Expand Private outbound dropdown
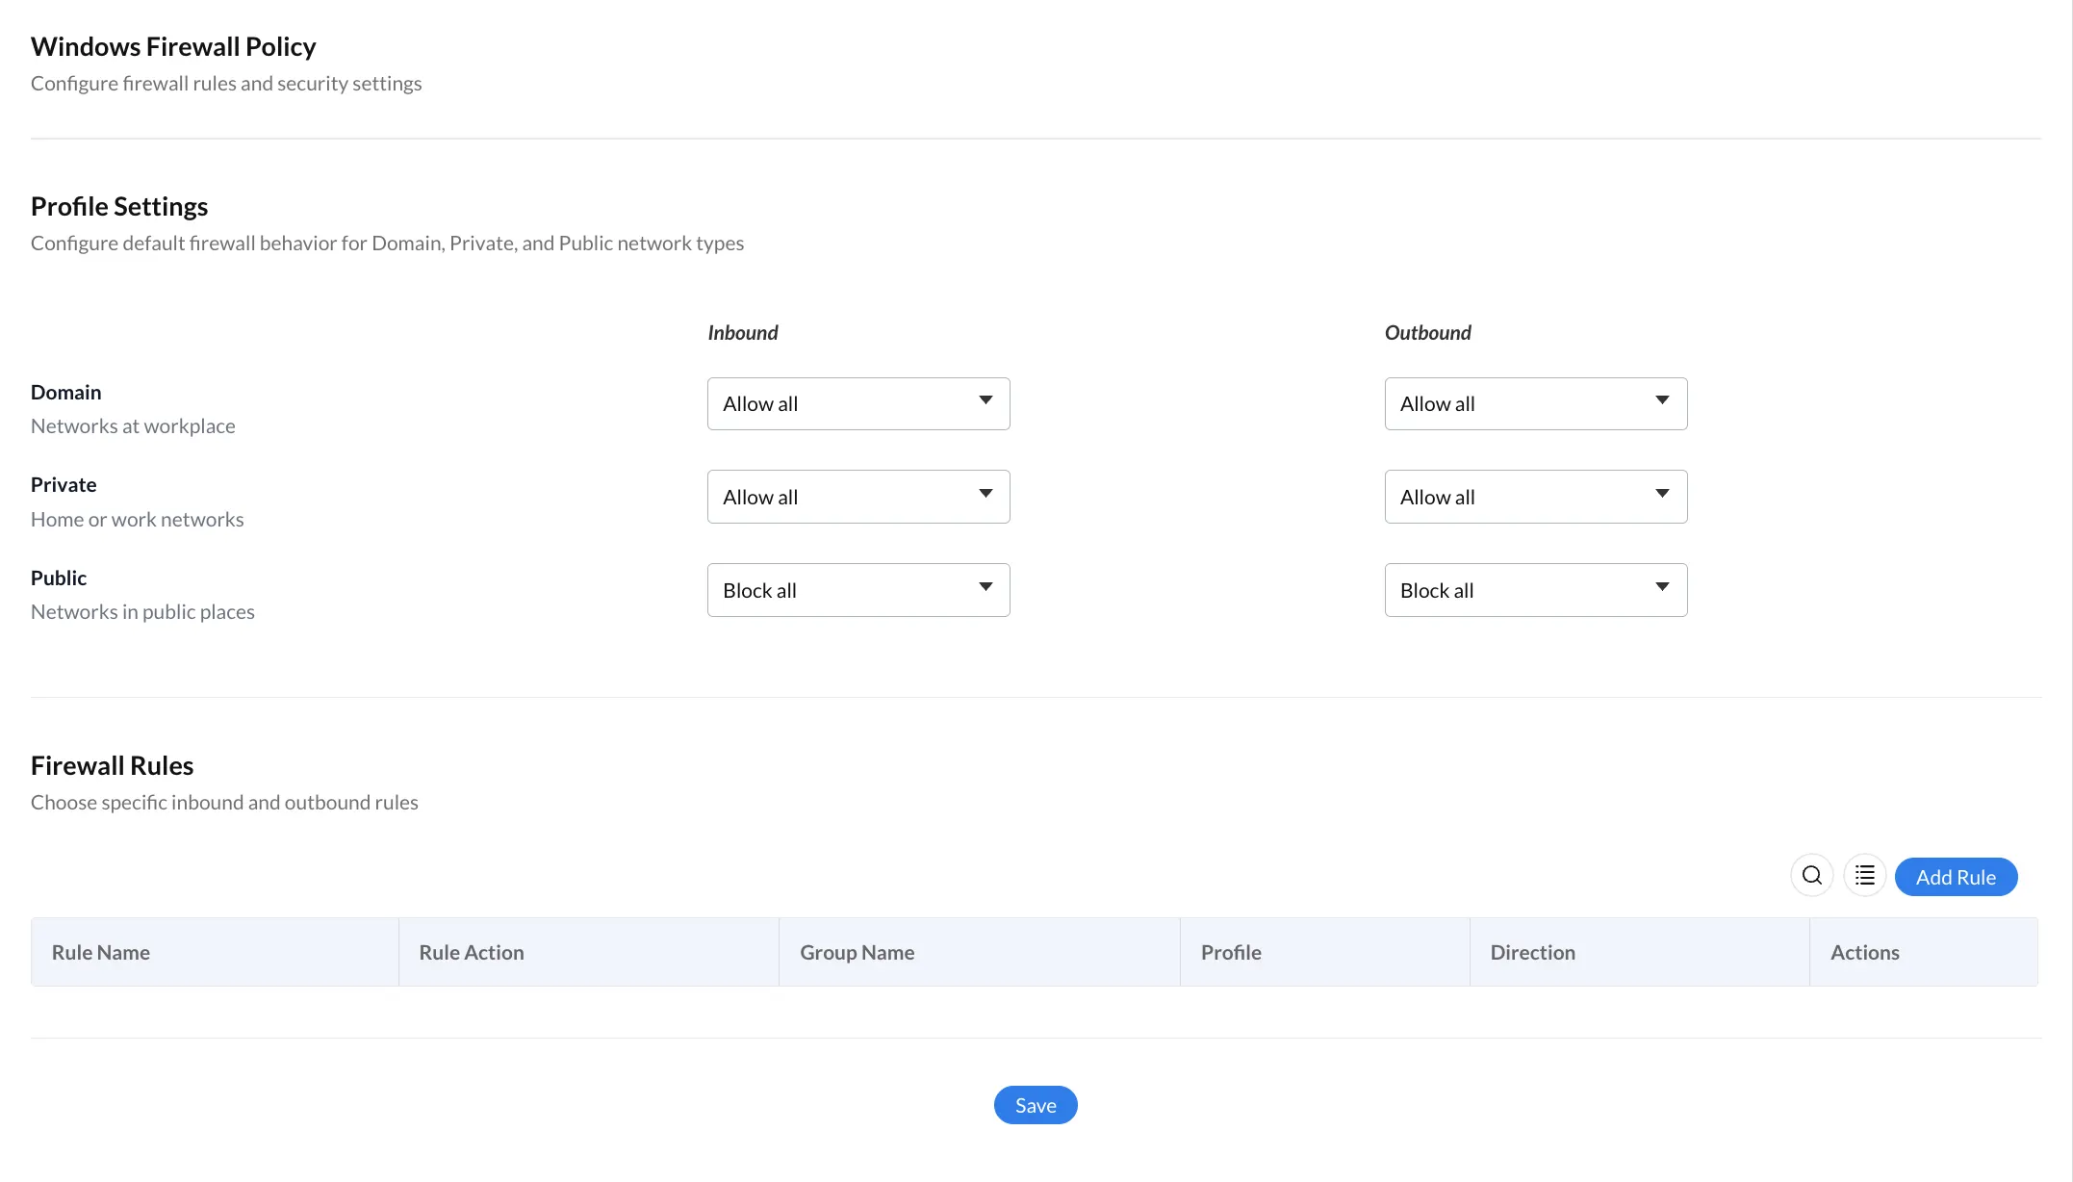Viewport: 2073px width, 1182px height. [1536, 497]
